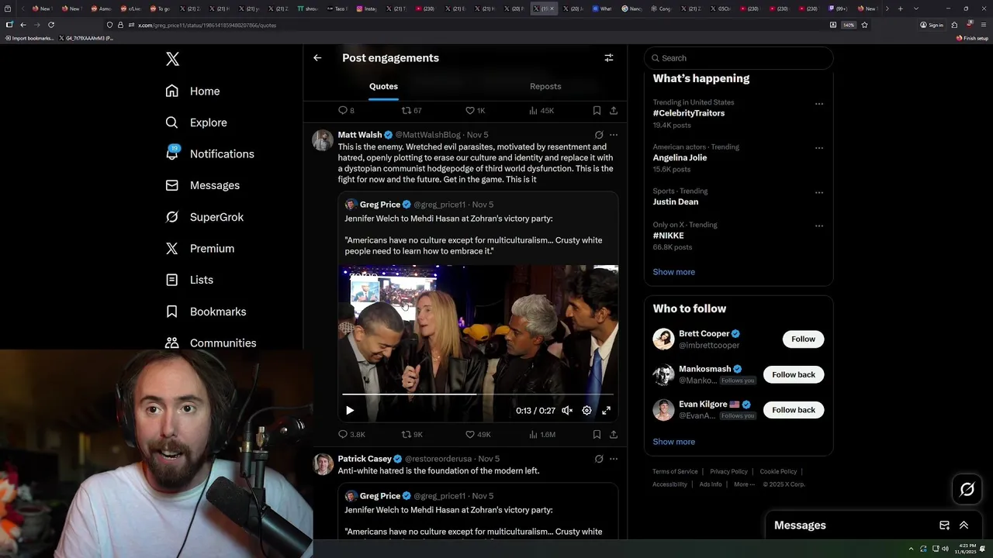Click the X search field
Image resolution: width=993 pixels, height=558 pixels.
[x=739, y=58]
